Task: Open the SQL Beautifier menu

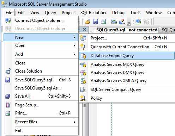Action: [x=93, y=13]
